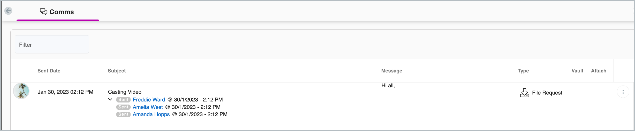Open Amelia West's profile link

coord(148,107)
